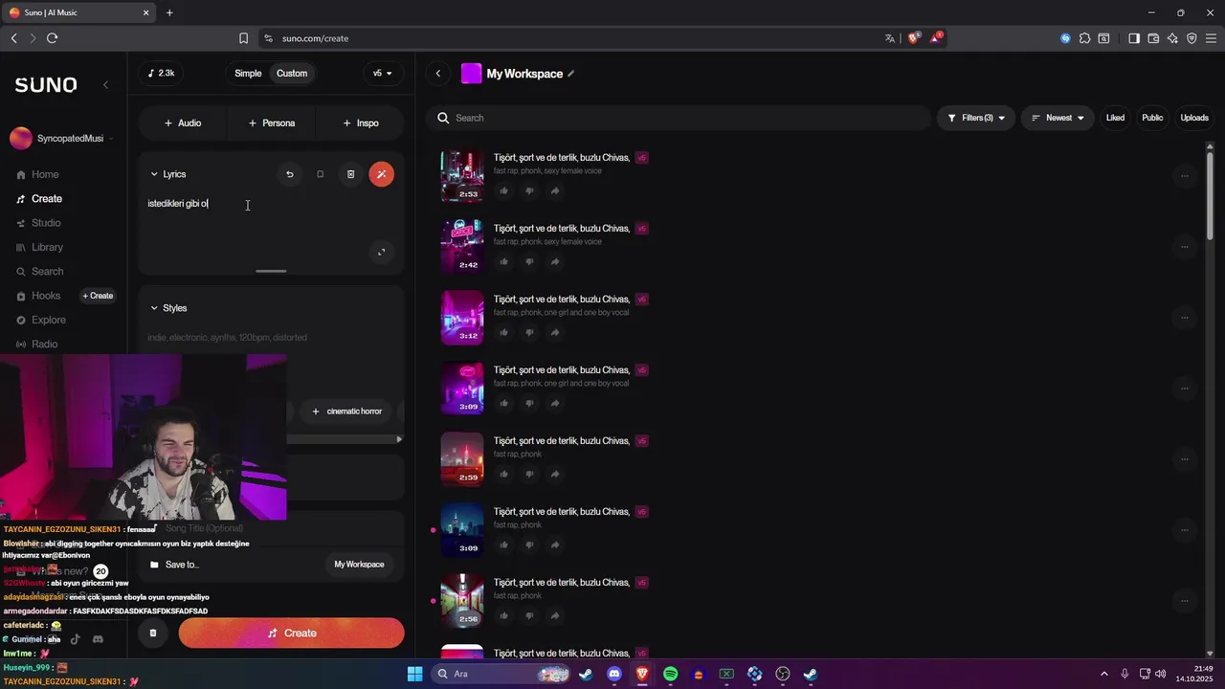
Task: Click the 2.3k credits badge
Action: pos(162,74)
